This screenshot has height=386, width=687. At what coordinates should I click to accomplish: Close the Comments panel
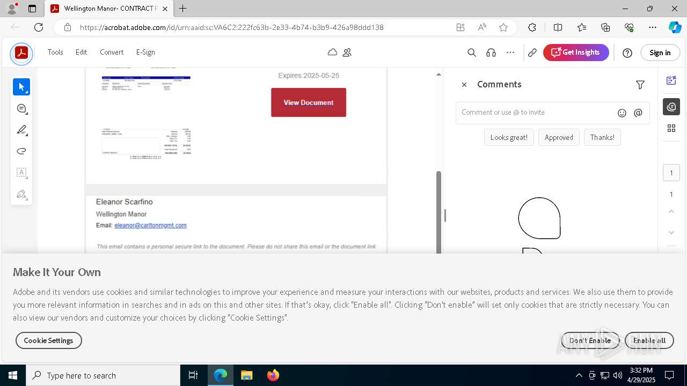464,85
